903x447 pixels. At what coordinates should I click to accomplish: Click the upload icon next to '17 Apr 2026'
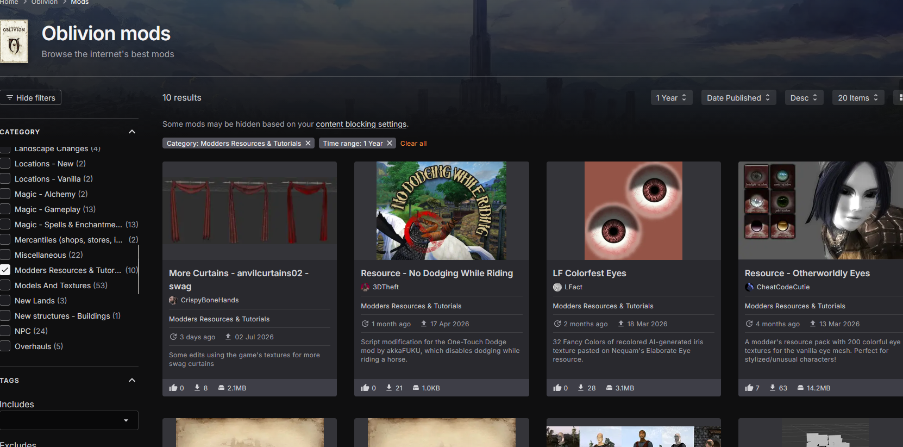coord(424,324)
